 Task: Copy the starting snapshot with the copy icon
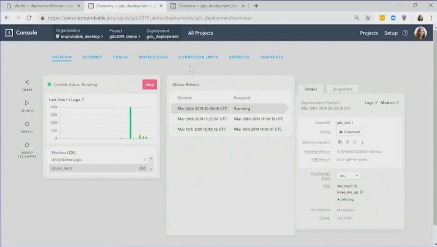[x=340, y=142]
